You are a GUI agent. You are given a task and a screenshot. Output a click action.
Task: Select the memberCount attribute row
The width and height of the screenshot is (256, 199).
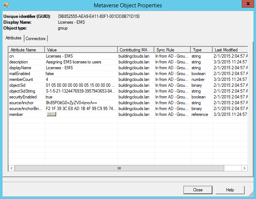[21, 79]
